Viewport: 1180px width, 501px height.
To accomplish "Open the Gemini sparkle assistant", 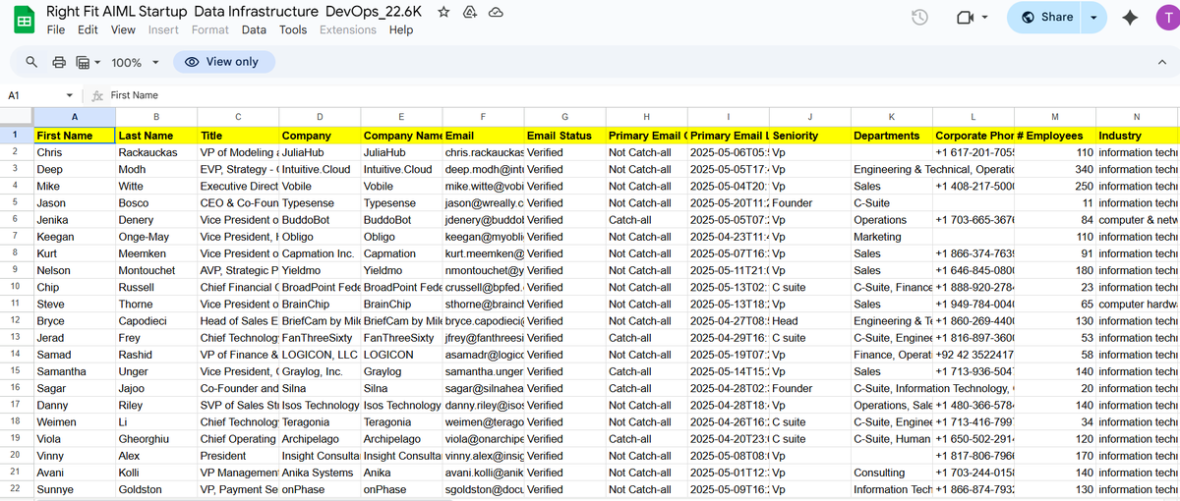I will [x=1130, y=18].
